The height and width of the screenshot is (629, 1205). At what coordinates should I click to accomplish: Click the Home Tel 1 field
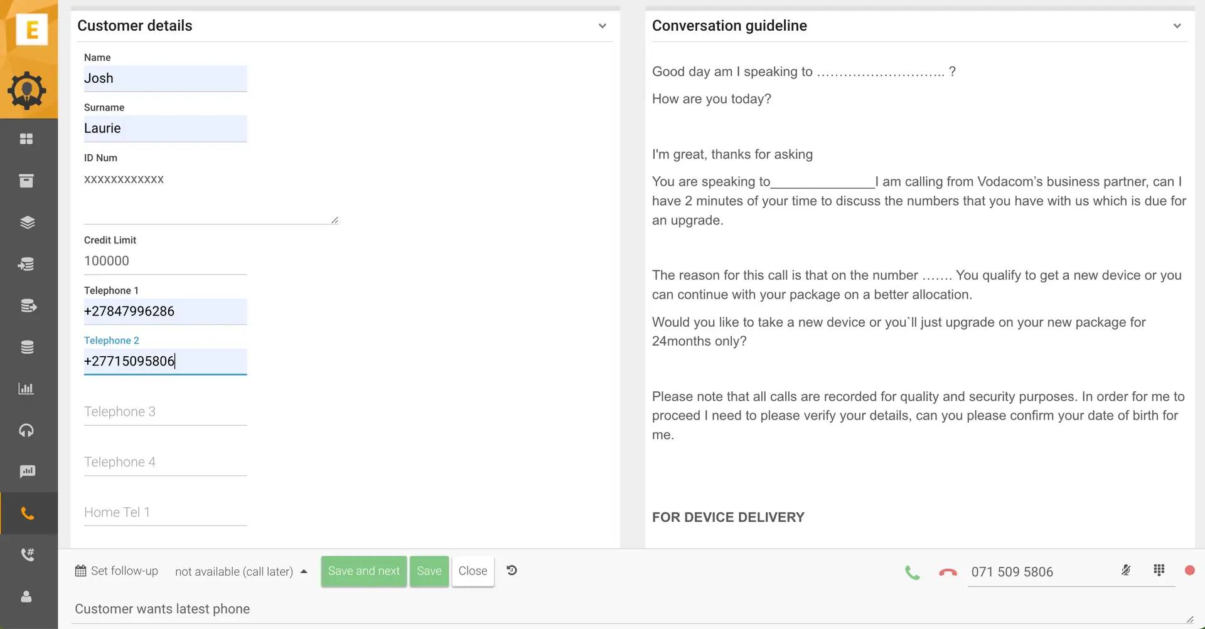[x=166, y=512]
